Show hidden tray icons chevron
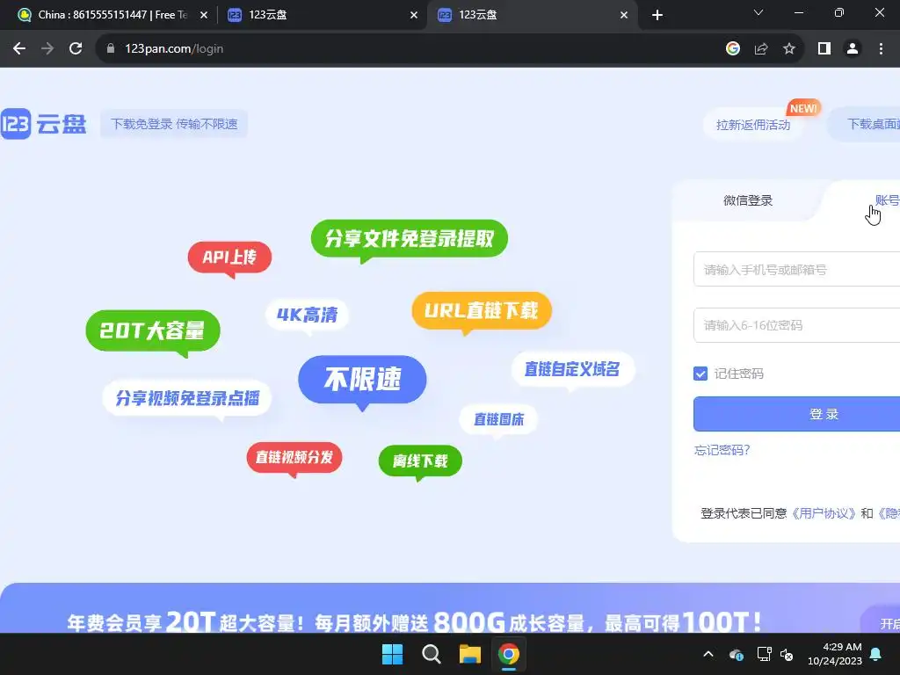The height and width of the screenshot is (675, 900). [x=708, y=654]
